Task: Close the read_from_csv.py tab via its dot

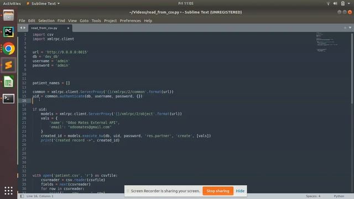Action: [x=68, y=28]
